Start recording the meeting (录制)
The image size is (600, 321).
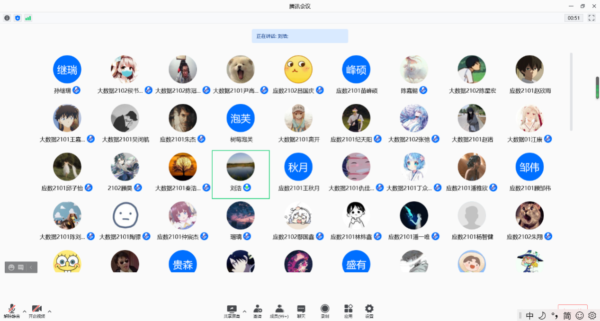point(325,311)
